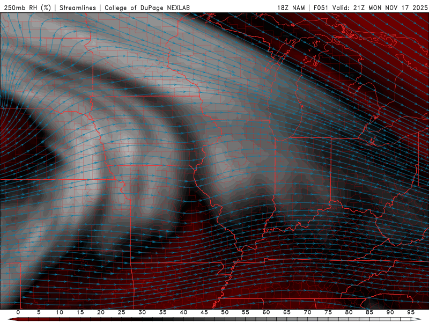Click the "90" color scale label

pos(390,312)
